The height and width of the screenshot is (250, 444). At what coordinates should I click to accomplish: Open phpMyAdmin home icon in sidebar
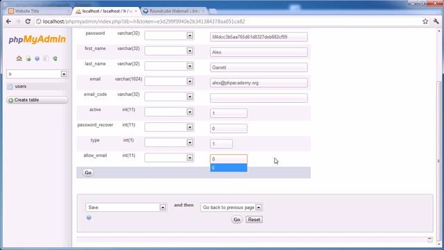click(x=19, y=58)
